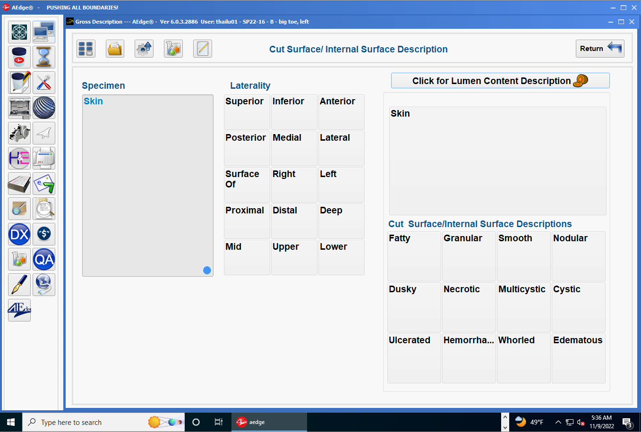Click the fountain pen signature icon
This screenshot has height=432, width=641.
[19, 285]
